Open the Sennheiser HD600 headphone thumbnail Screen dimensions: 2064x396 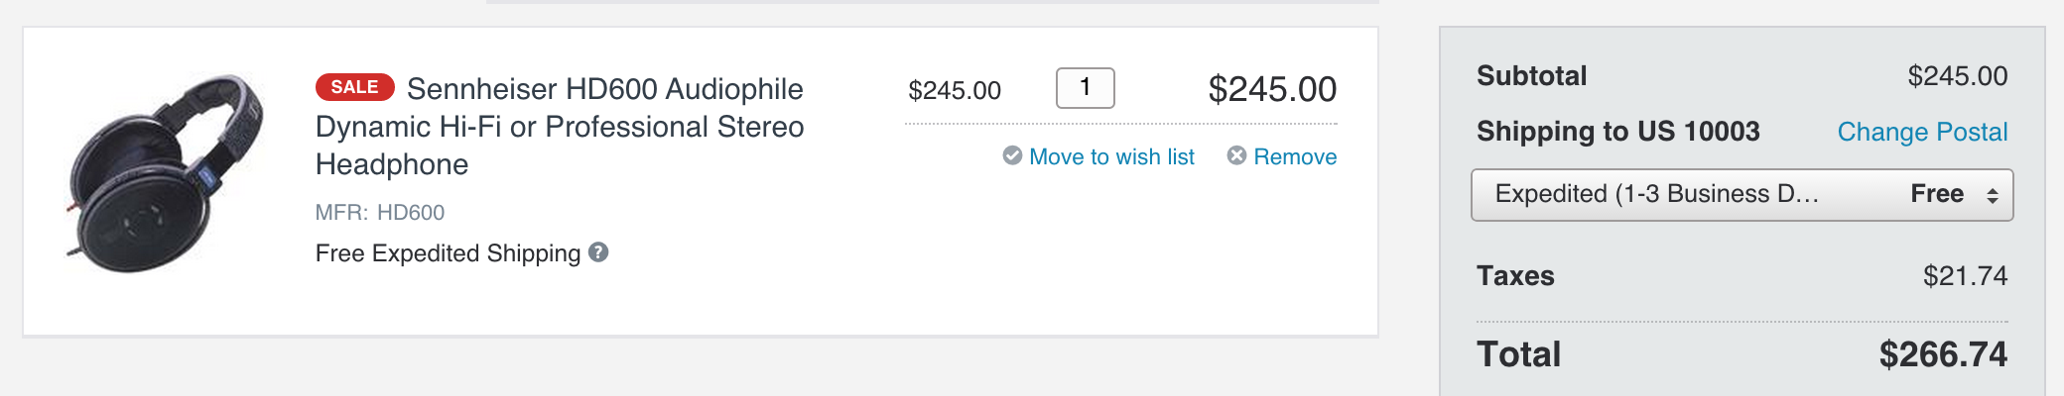pos(166,173)
